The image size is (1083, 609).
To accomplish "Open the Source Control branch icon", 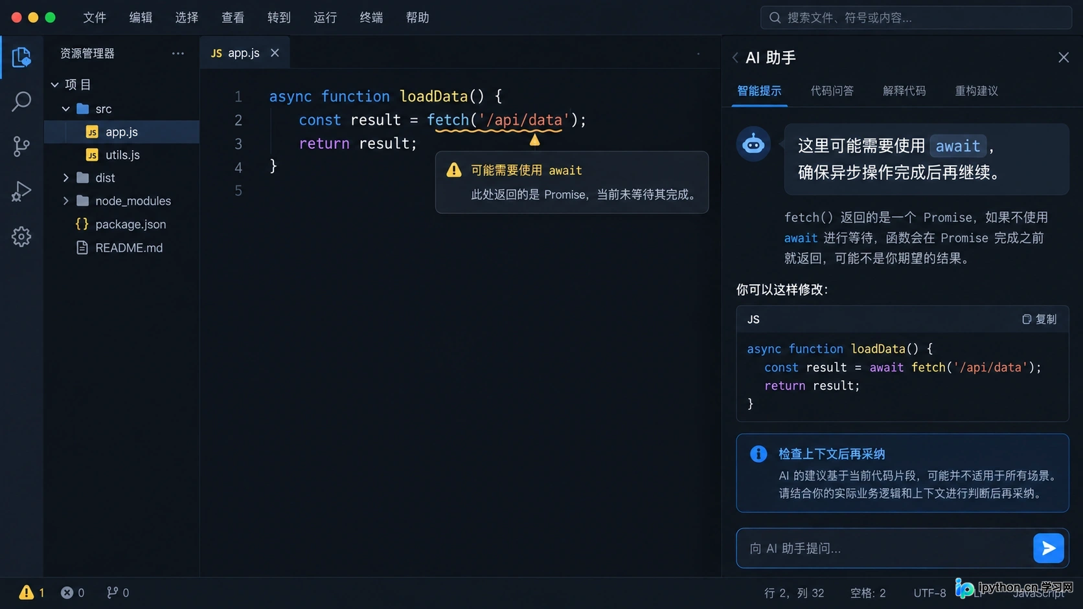I will click(x=21, y=146).
